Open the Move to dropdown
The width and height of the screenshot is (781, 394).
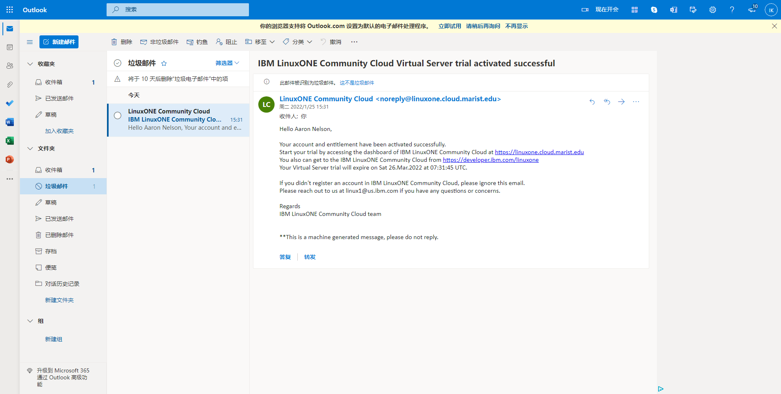tap(260, 42)
